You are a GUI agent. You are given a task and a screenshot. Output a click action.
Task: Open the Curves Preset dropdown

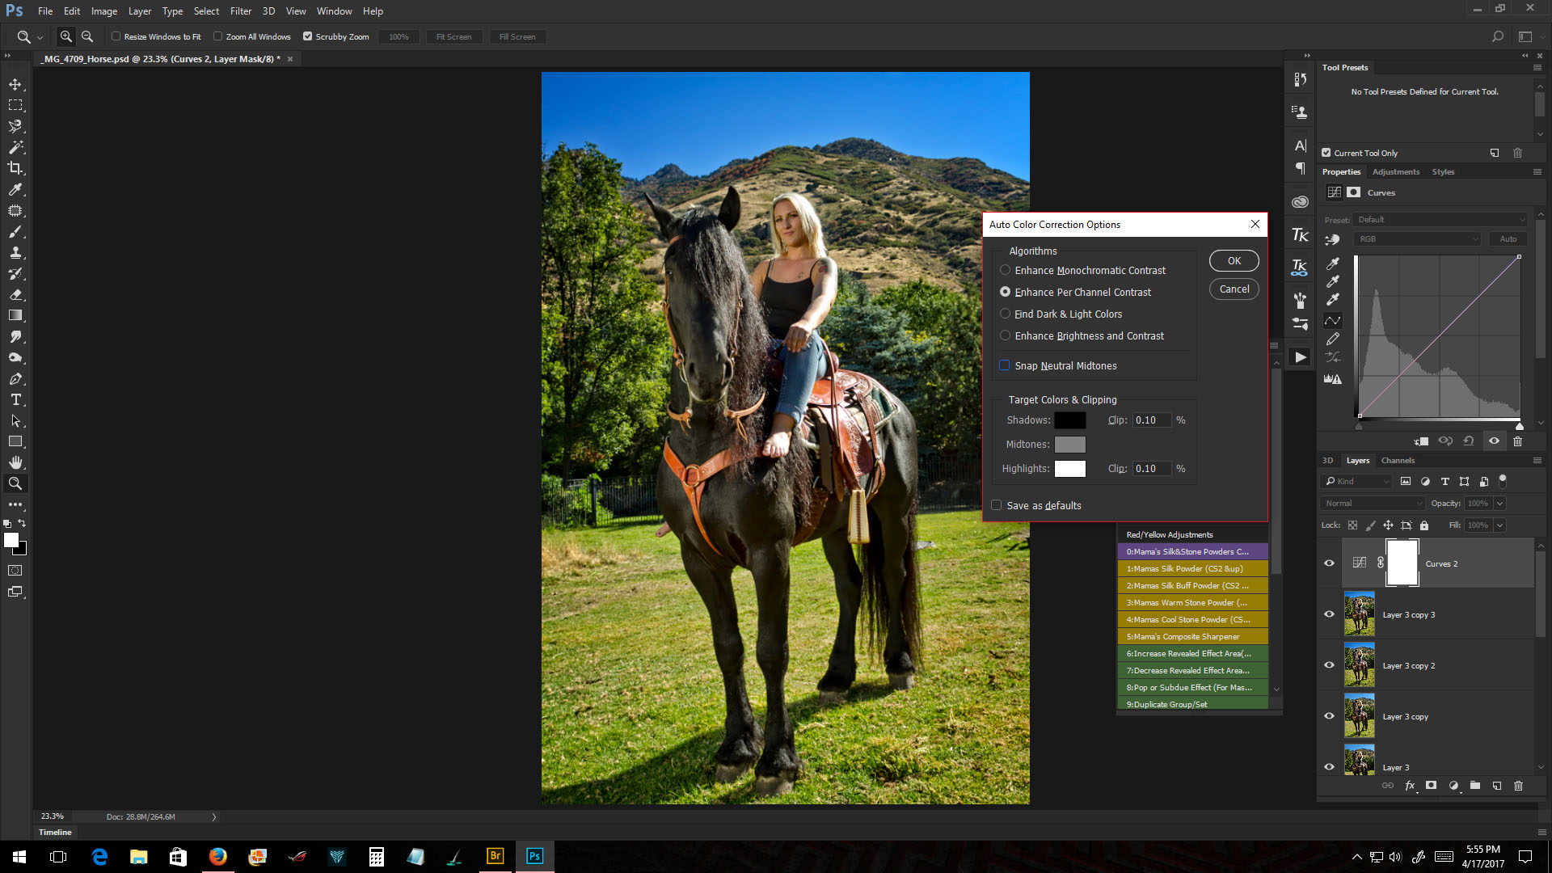pos(1441,219)
